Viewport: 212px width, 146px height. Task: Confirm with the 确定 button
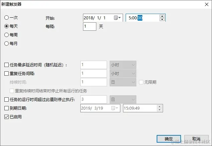pyautogui.click(x=169, y=139)
